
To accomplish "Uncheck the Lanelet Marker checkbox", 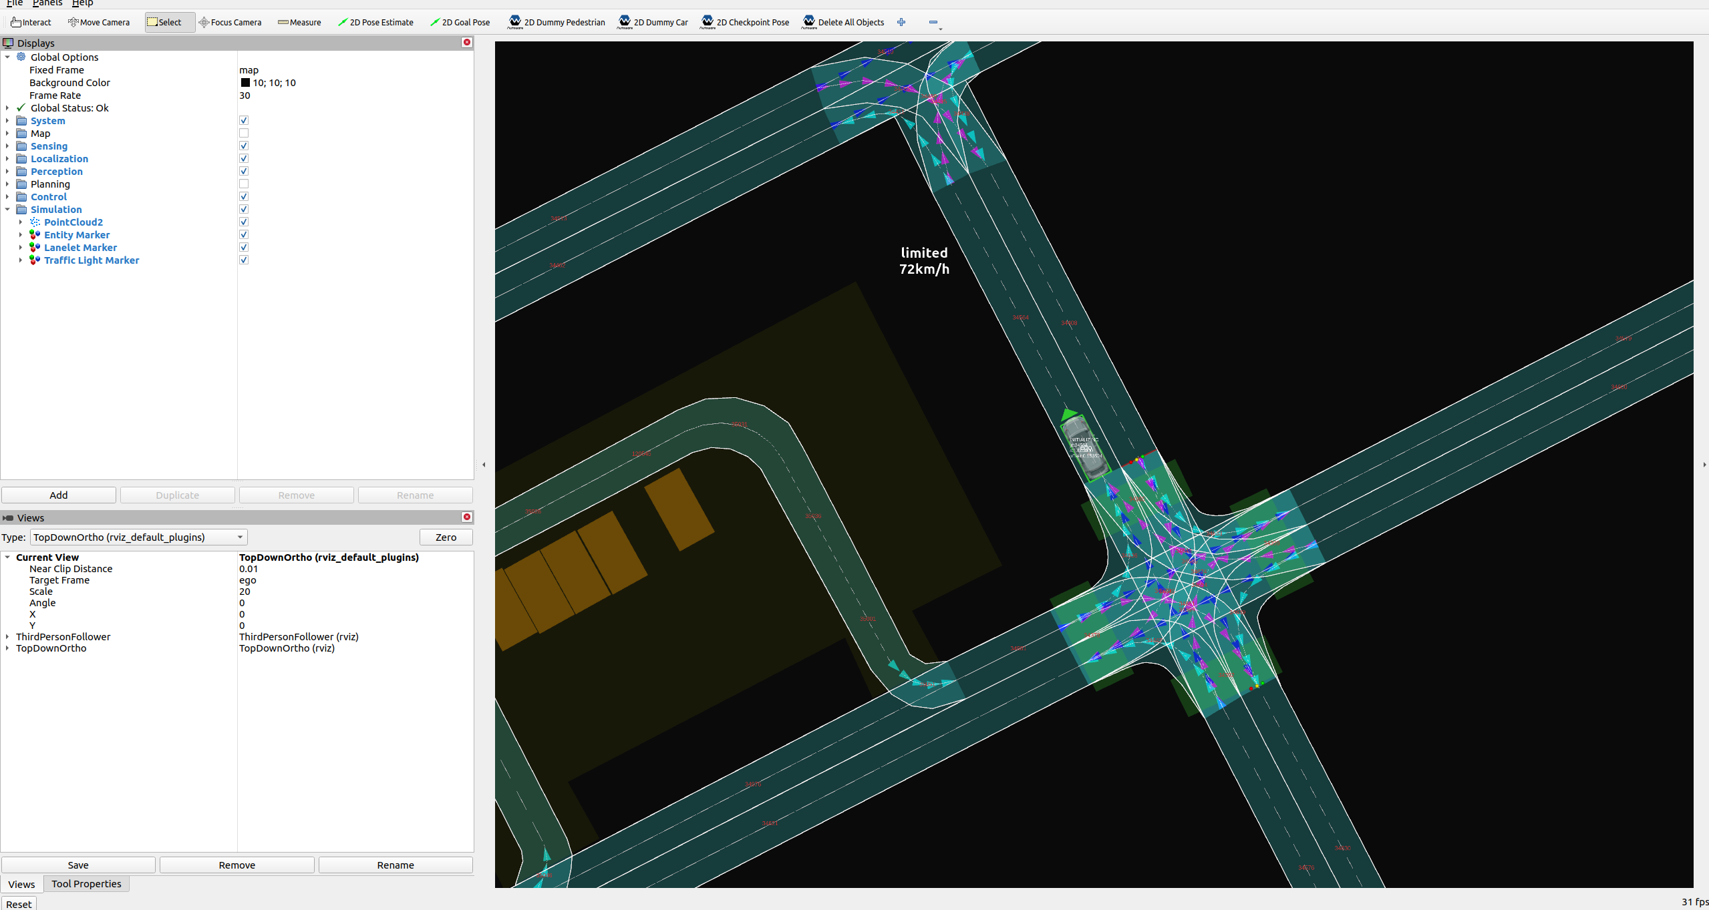I will tap(244, 248).
